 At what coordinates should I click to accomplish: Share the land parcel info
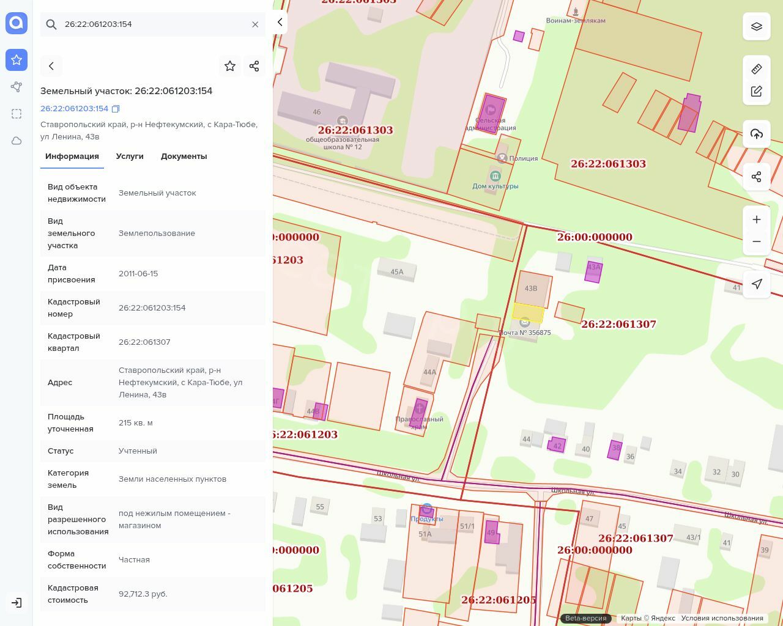254,66
